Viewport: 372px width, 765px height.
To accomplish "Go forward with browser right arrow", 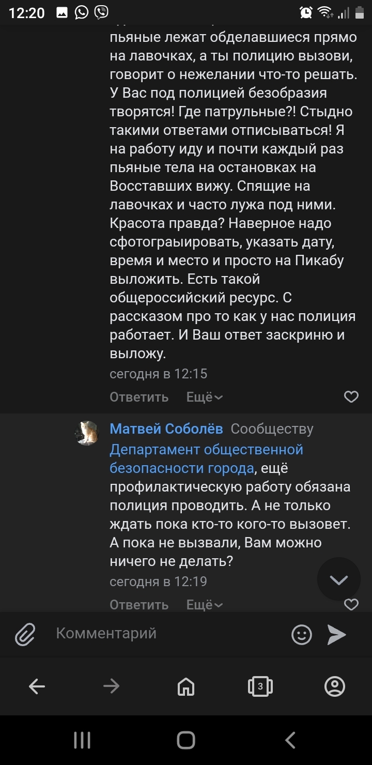I will 111,686.
